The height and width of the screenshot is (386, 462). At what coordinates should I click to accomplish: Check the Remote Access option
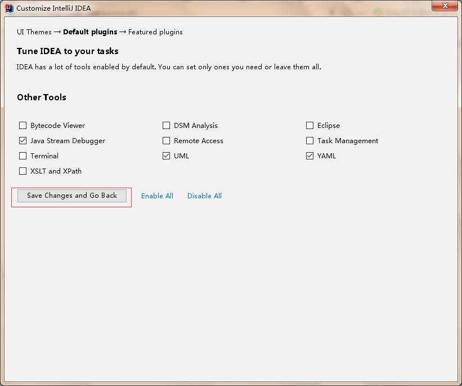pos(166,141)
